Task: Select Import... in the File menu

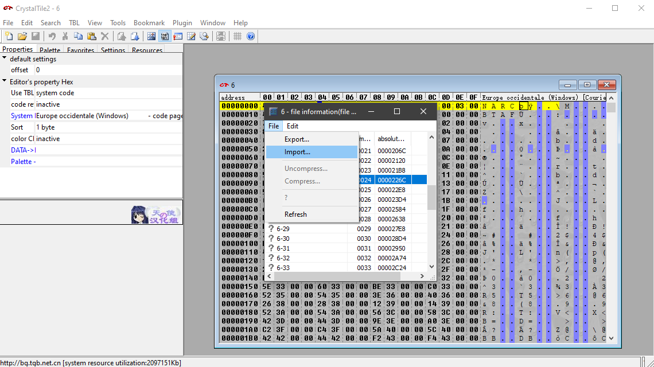Action: (x=297, y=152)
